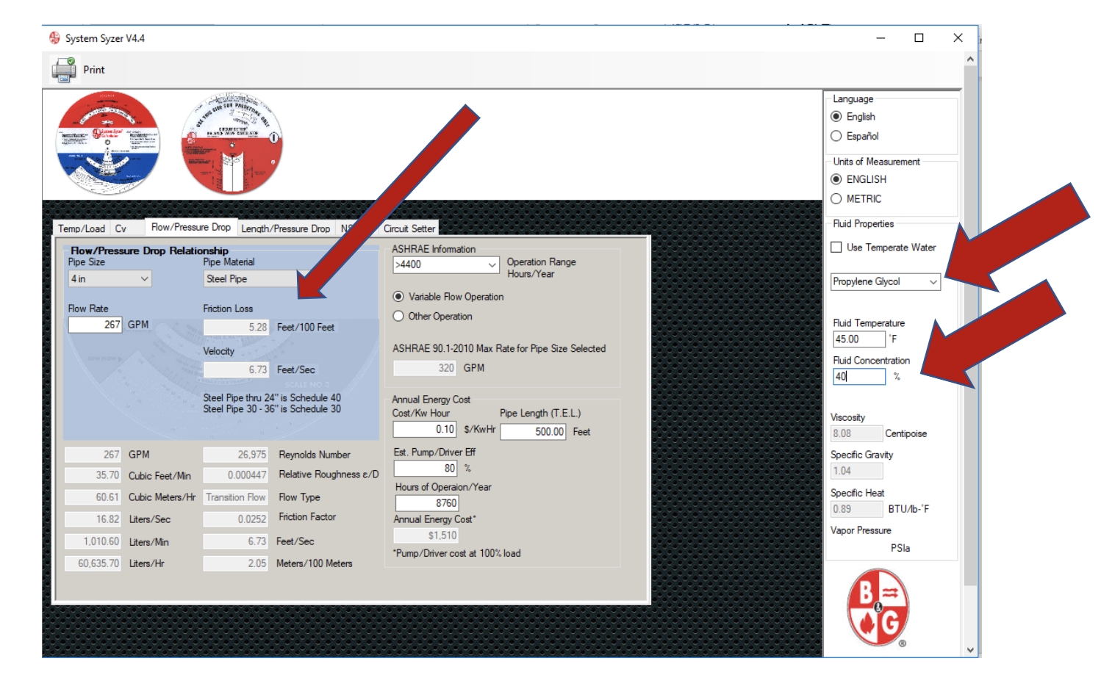Click the Print printer icon
The width and height of the screenshot is (1101, 689).
63,70
